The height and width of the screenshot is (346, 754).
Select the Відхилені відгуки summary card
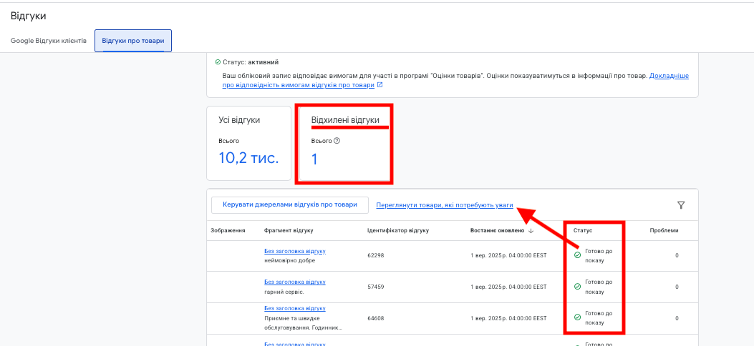click(x=345, y=143)
